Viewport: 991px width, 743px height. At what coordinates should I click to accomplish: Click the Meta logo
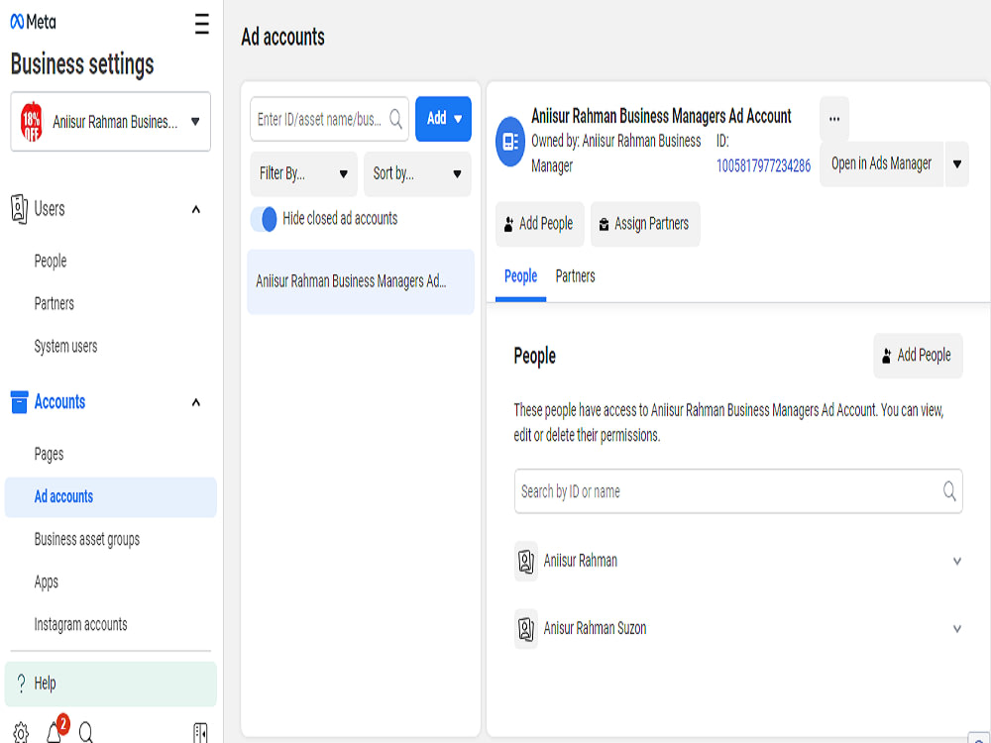pos(33,22)
